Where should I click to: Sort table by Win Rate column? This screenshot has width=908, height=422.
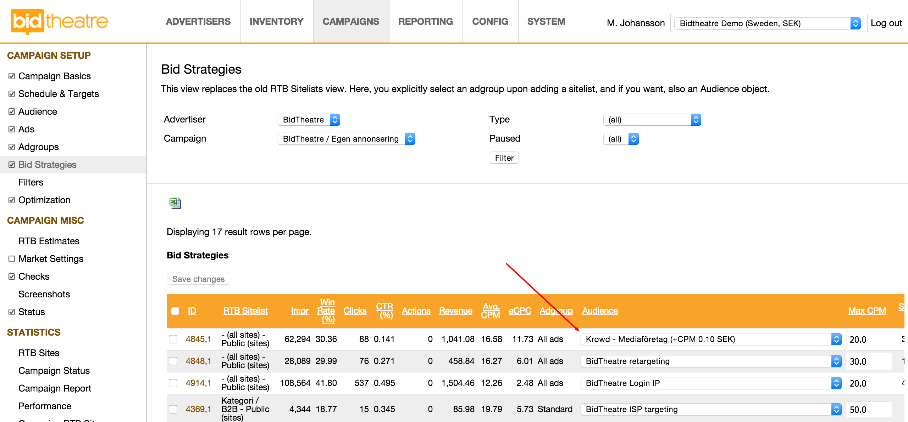(326, 310)
